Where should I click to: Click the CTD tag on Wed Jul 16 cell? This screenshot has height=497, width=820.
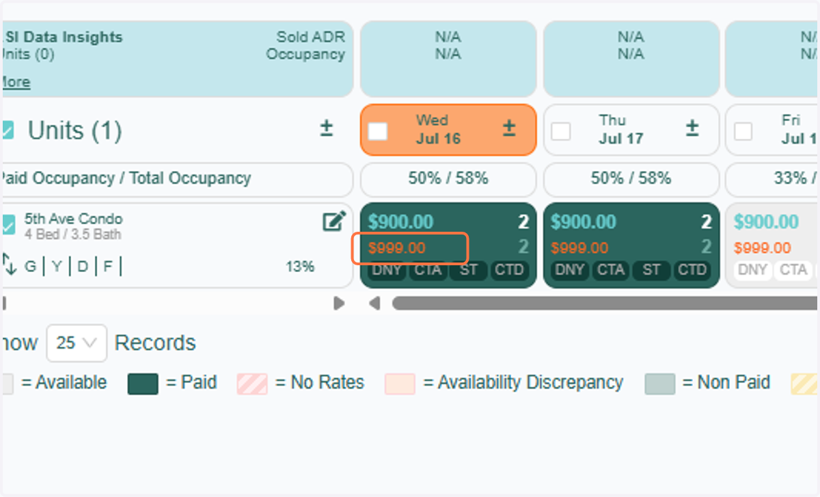tap(509, 270)
